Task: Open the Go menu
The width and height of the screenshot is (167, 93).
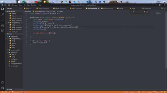Action: pos(25,5)
